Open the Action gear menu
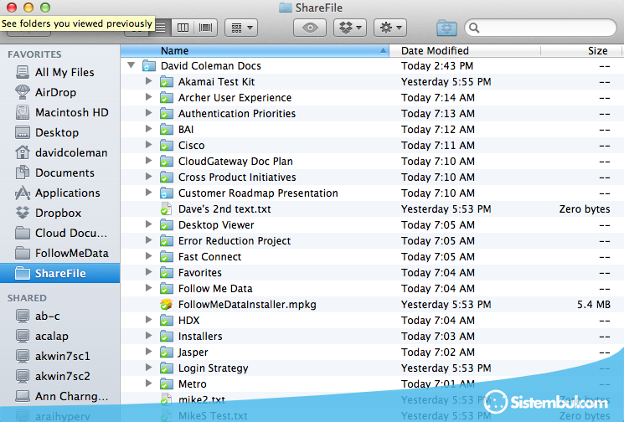624x422 pixels. coord(390,28)
